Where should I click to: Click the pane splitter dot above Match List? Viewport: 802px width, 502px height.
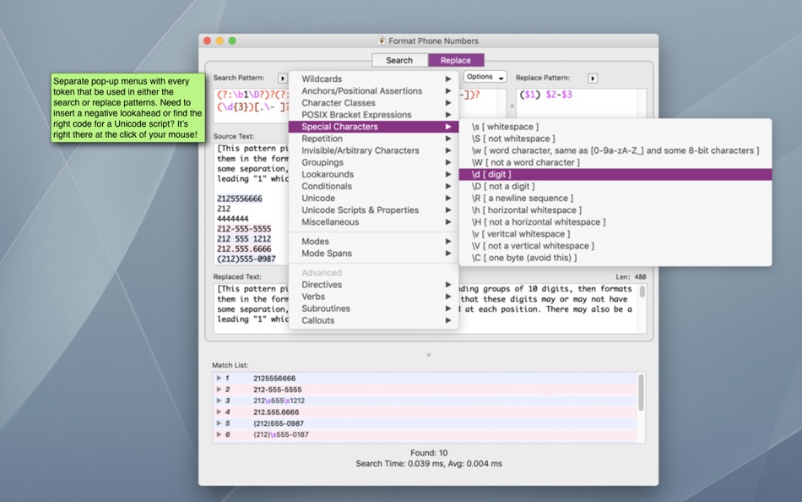tap(429, 354)
